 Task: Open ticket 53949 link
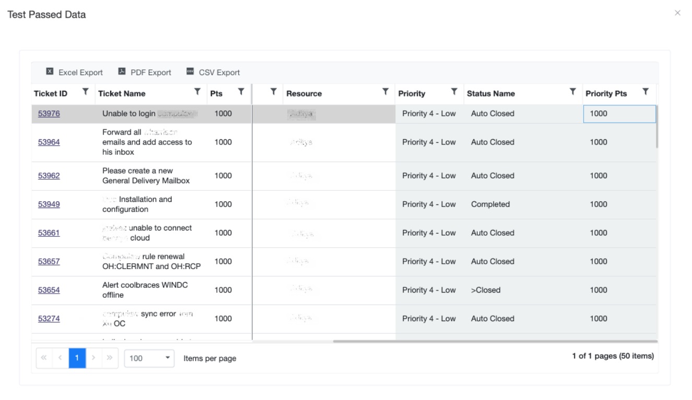[49, 204]
